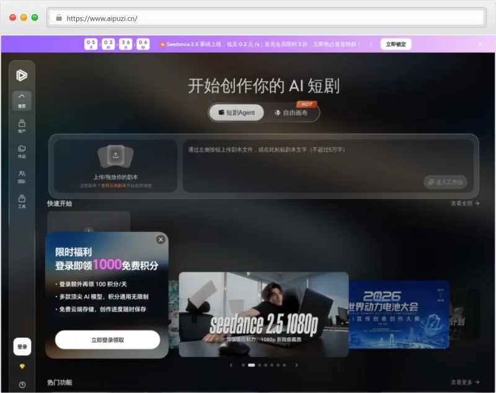496x393 pixels.
Task: Click the 立即锁定 banner button
Action: coord(396,44)
